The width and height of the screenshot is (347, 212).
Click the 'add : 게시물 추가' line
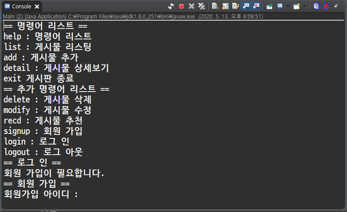click(x=41, y=57)
